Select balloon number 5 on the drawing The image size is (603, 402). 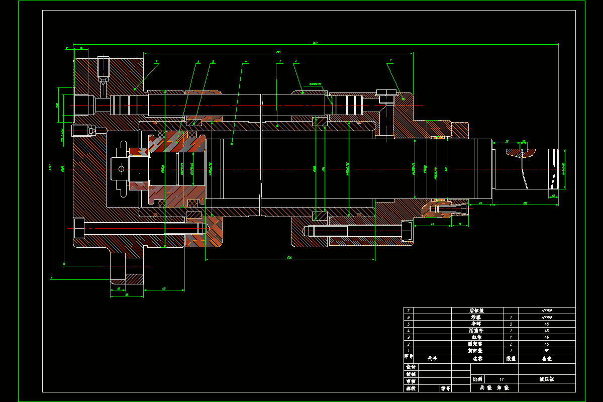[x=213, y=62]
